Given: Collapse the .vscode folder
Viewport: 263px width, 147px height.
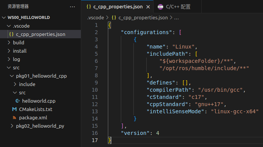Looking at the screenshot, I should pyautogui.click(x=9, y=26).
